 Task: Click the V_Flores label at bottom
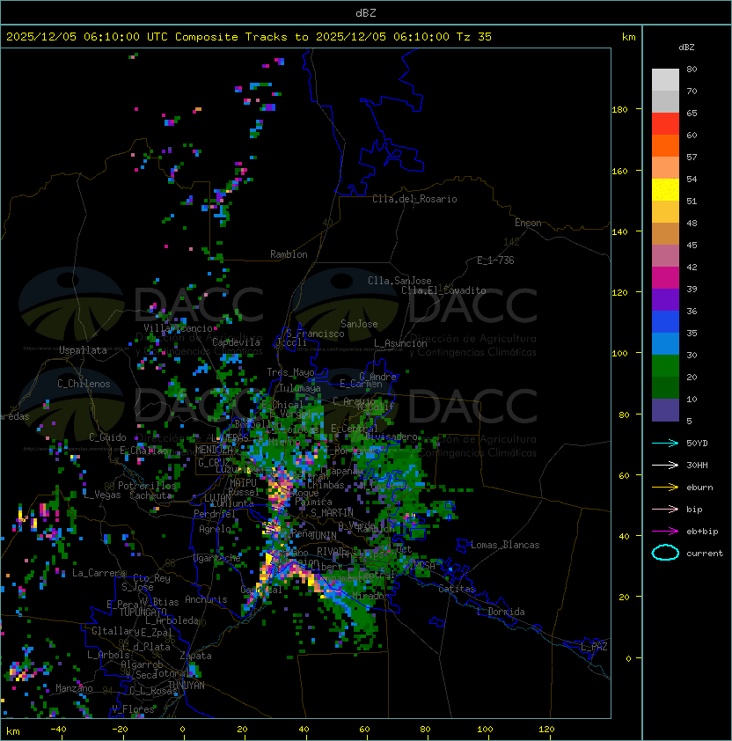(x=133, y=709)
